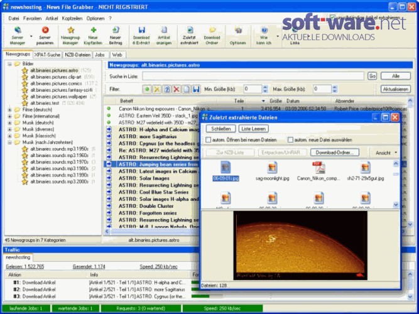Select the sag-moonlight.jpg file icon
This screenshot has height=314, width=419.
click(272, 168)
